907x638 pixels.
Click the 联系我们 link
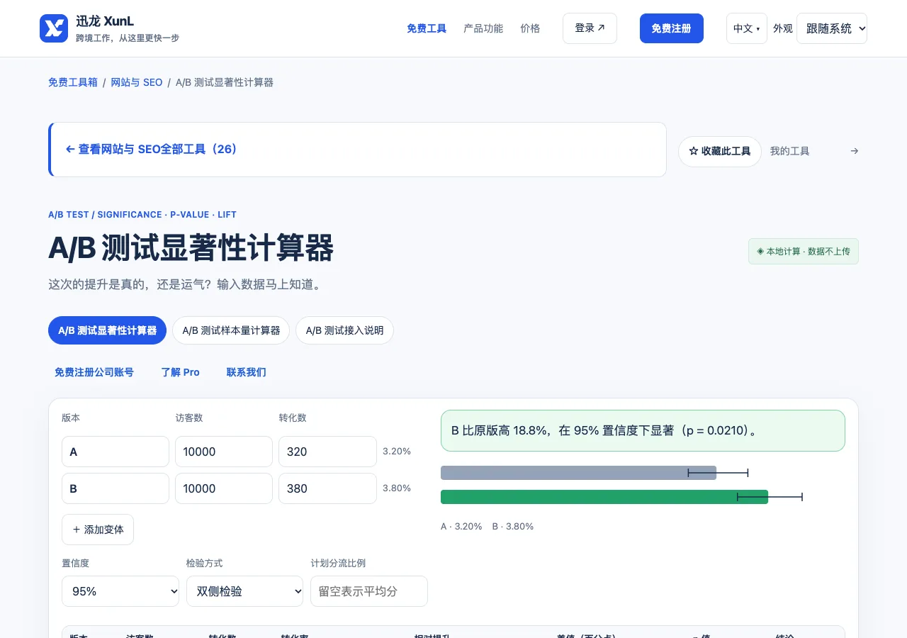click(x=247, y=372)
